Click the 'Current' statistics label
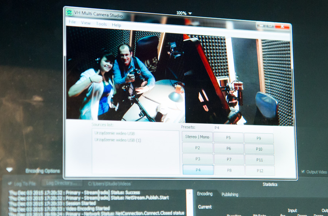This screenshot has height=216, width=328. [205, 207]
